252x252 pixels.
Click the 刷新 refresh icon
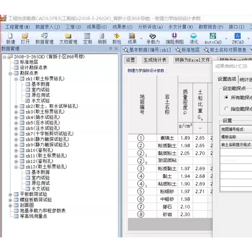[x=102, y=39]
